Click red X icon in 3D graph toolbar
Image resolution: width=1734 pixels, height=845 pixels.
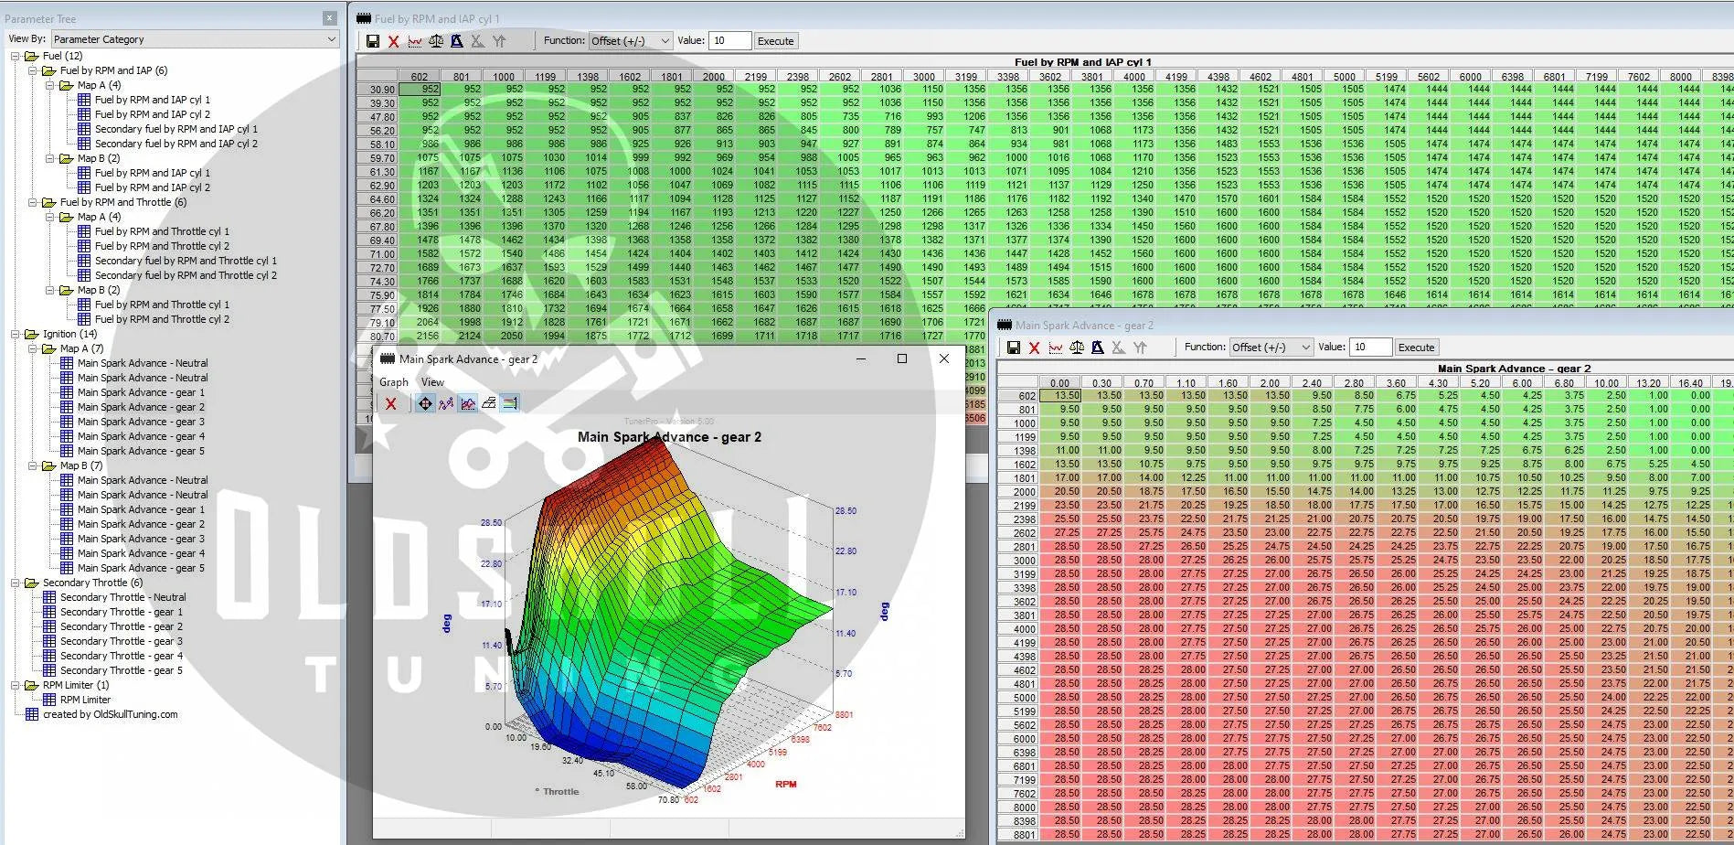(390, 403)
